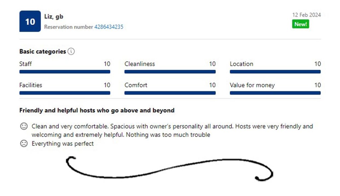Click the Value for money rating bar
Viewport: 340px width, 196px height.
pos(275,93)
